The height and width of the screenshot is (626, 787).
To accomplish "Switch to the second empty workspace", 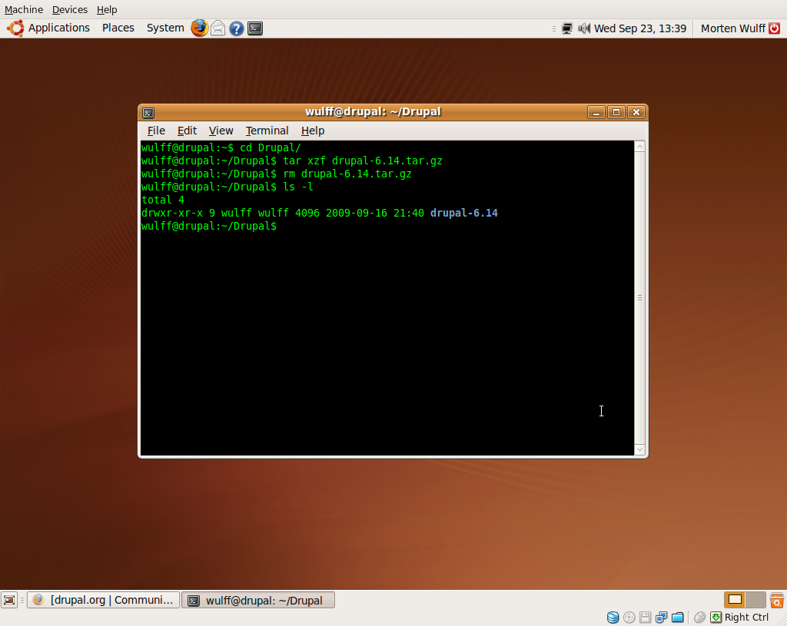I will click(756, 599).
